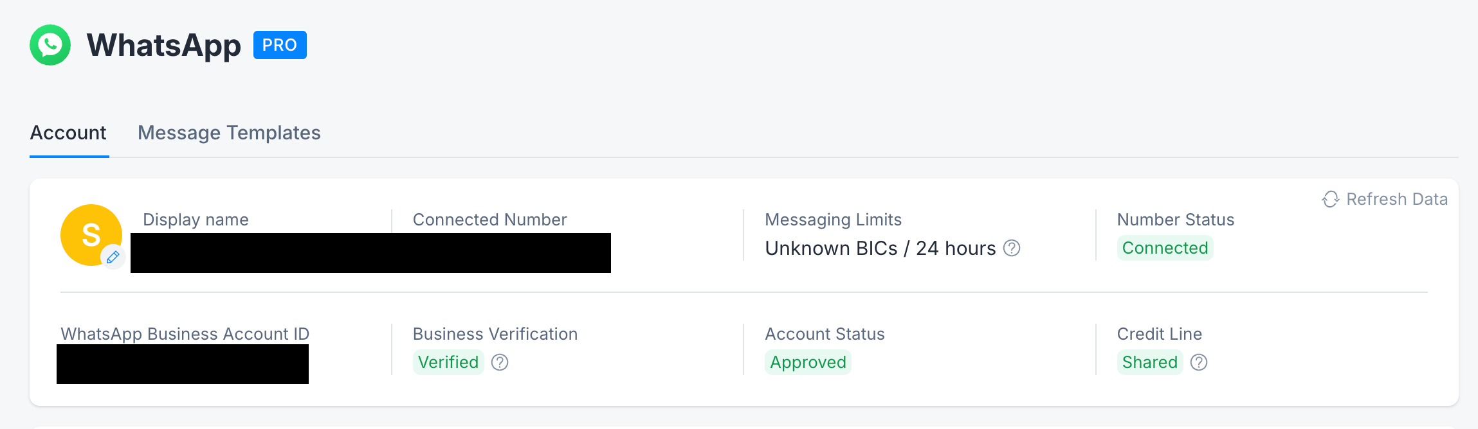Click the yellow S profile avatar
This screenshot has width=1478, height=429.
(91, 235)
